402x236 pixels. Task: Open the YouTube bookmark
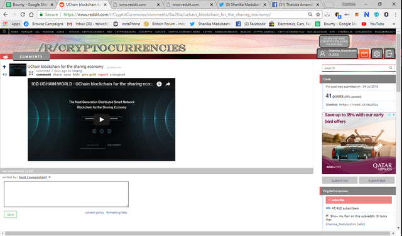point(372,24)
